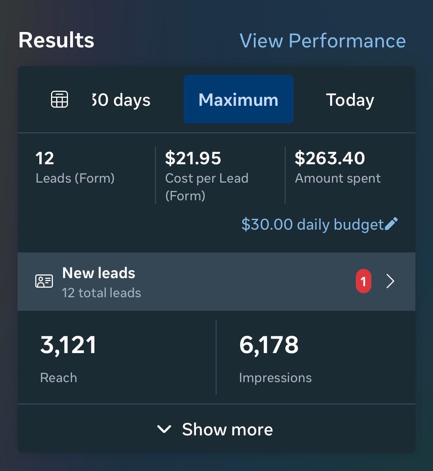Viewport: 433px width, 471px height.
Task: Open the View Performance link
Action: pyautogui.click(x=322, y=40)
